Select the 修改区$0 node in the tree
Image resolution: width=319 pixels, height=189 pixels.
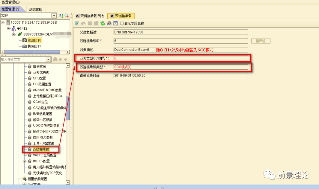(x=34, y=40)
